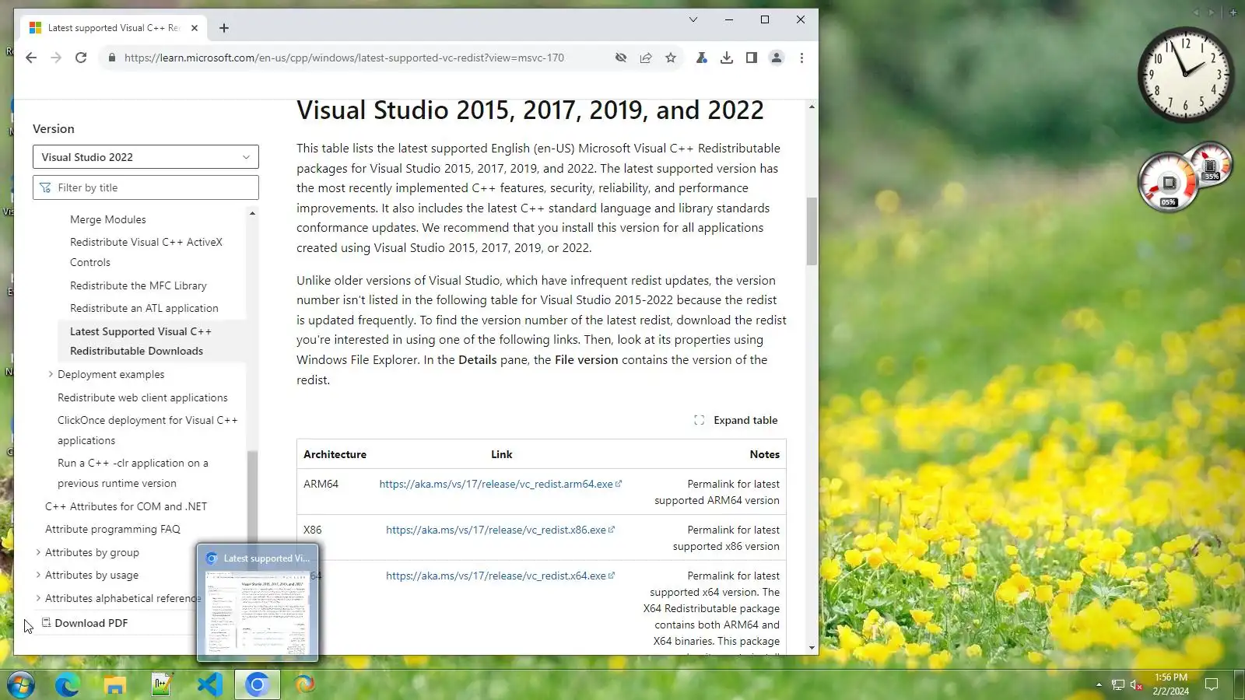Image resolution: width=1245 pixels, height=700 pixels.
Task: Open the vc_redist.x64.exe download link
Action: 500,576
